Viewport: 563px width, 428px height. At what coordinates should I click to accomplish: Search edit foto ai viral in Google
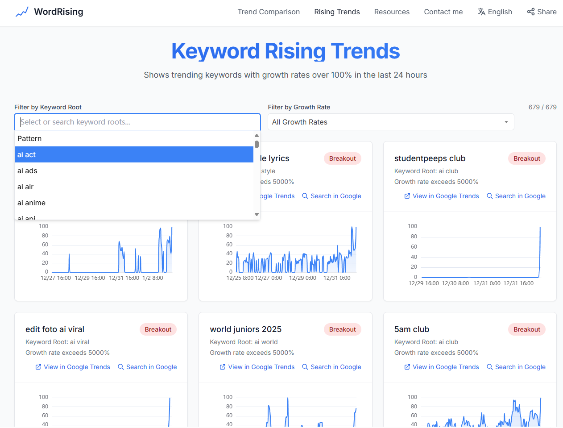tap(147, 367)
